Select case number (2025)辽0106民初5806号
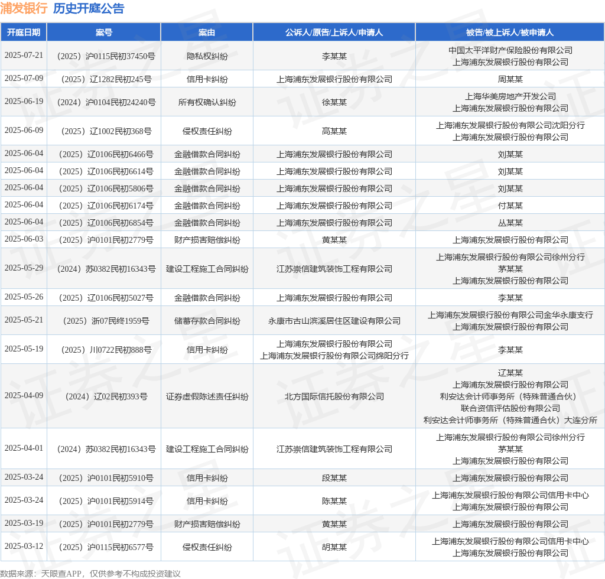Screen dimensions: 605x579 pyautogui.click(x=106, y=189)
